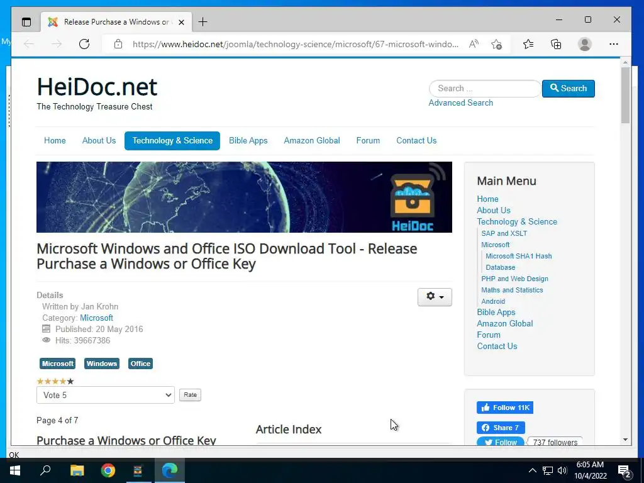Open Microsoft SHA1 Hash Database link
This screenshot has height=483, width=644.
pyautogui.click(x=519, y=262)
